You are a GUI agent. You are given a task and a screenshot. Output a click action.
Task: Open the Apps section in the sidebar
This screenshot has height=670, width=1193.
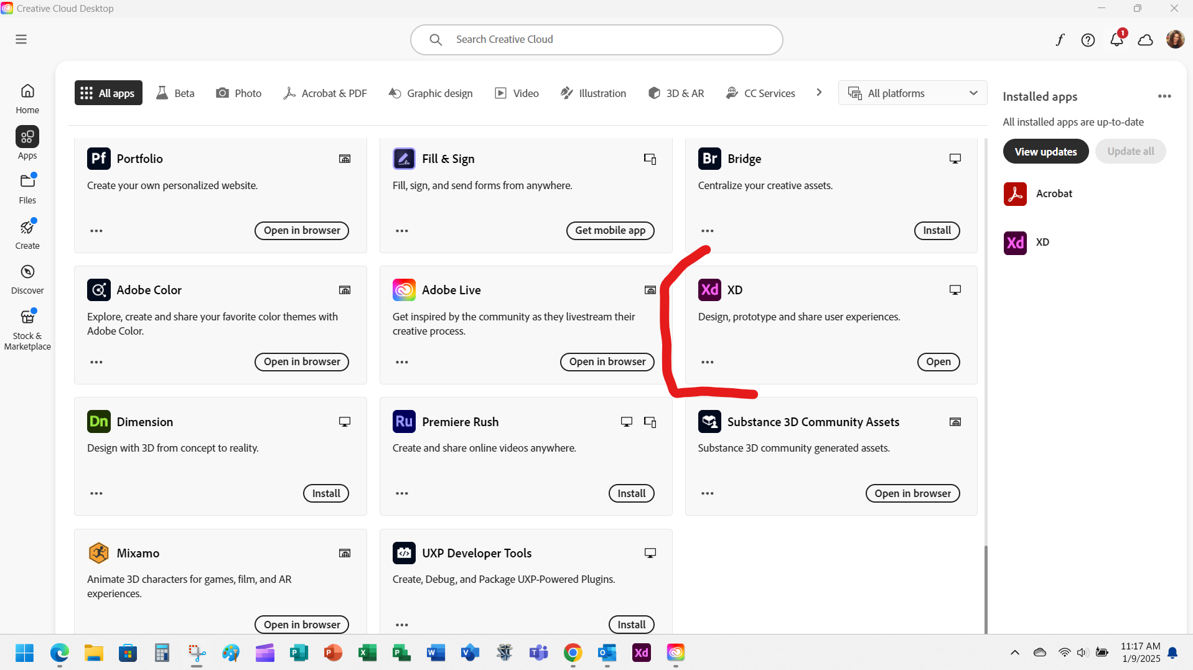pos(27,143)
